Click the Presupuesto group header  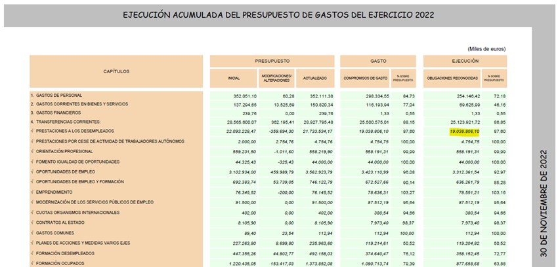tap(272, 61)
